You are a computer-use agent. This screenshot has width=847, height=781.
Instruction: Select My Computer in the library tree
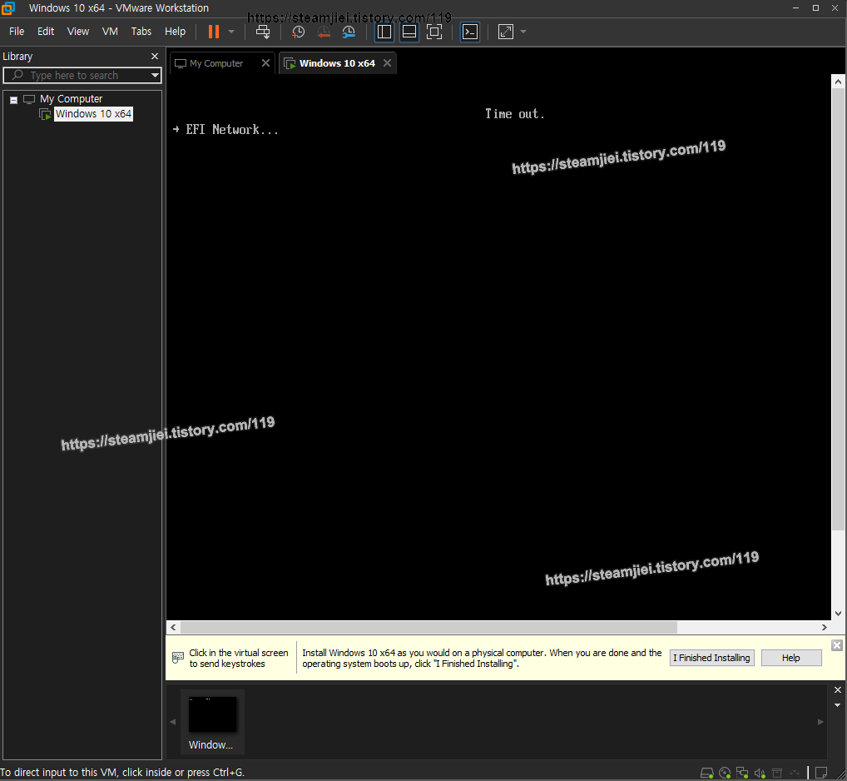point(71,99)
